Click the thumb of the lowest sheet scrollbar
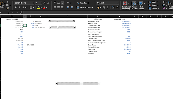This screenshot has height=99, width=173. [x=81, y=84]
